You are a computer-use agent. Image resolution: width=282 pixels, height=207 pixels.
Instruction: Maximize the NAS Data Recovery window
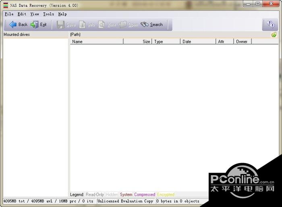pyautogui.click(x=258, y=4)
